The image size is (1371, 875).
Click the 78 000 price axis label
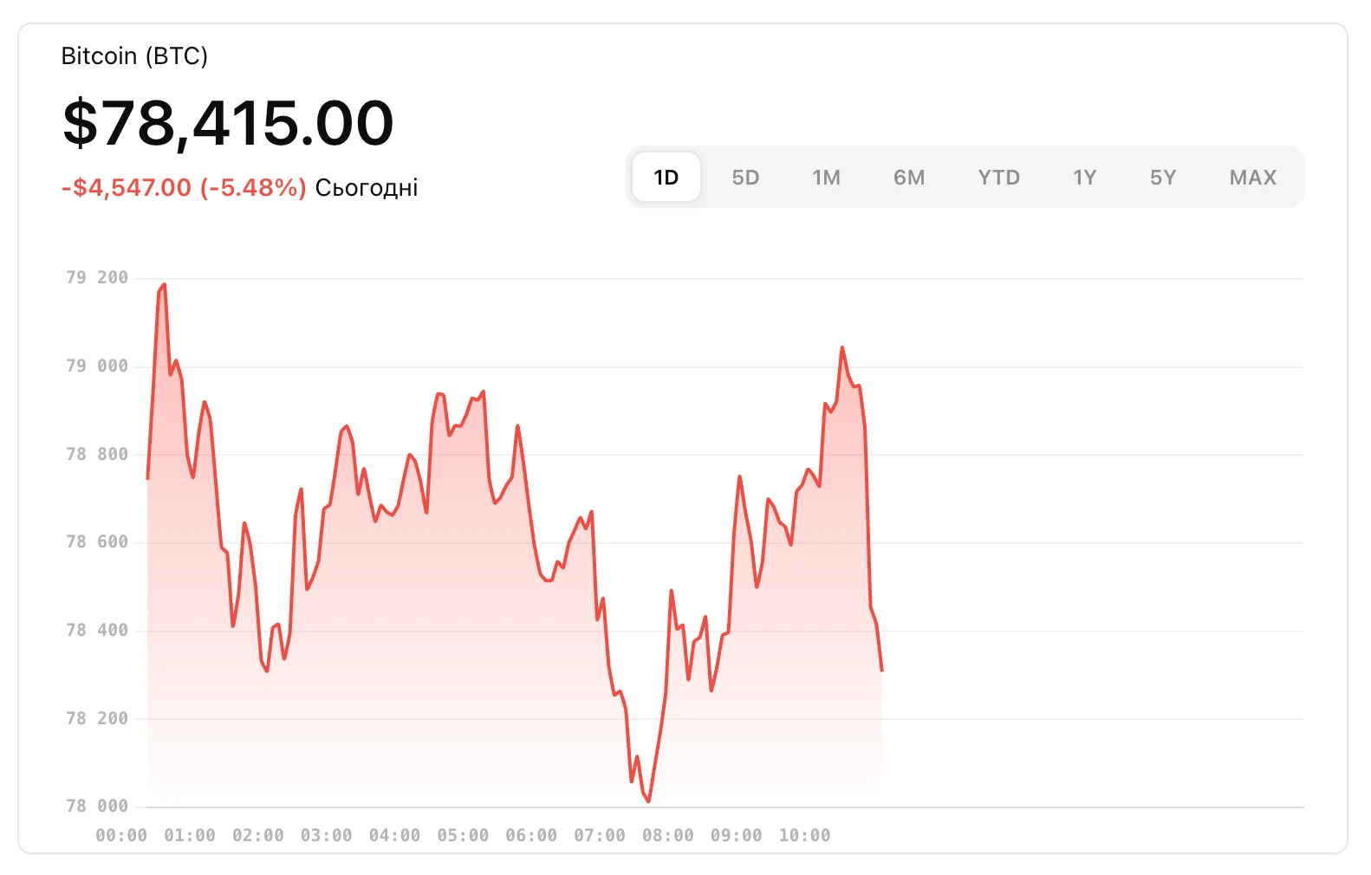click(x=97, y=807)
